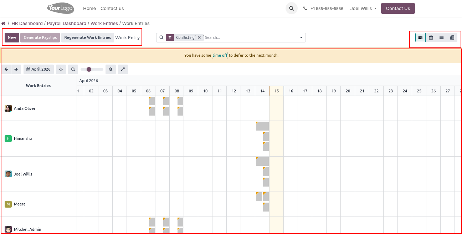Click the Regenerate Work Entries button

pos(88,37)
